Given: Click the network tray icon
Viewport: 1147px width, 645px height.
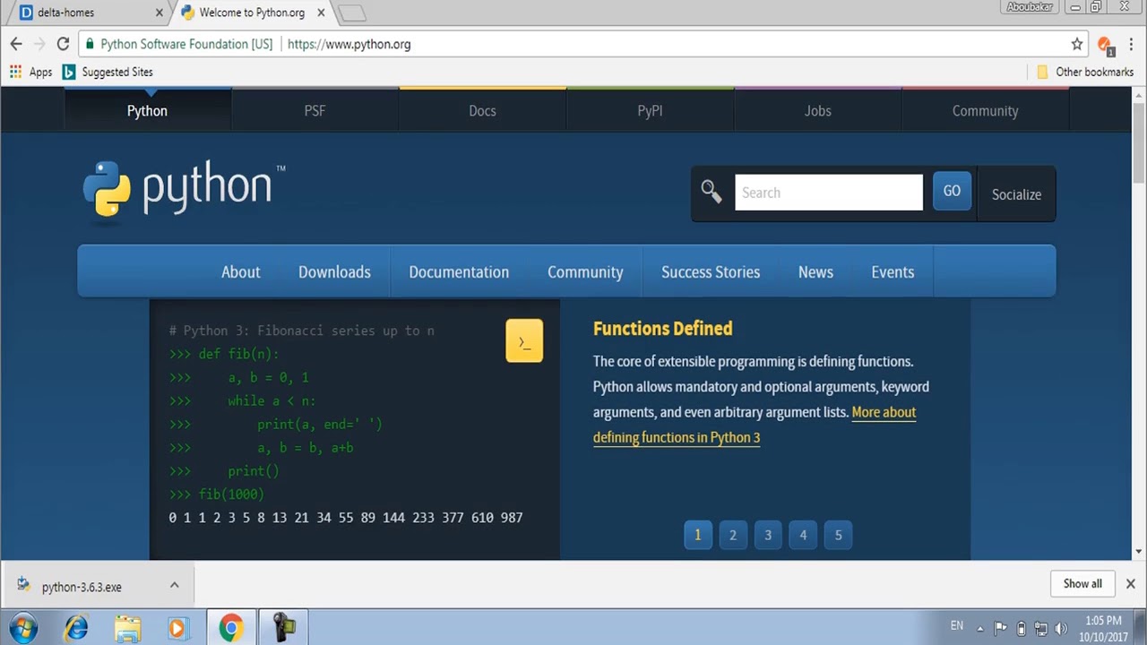Looking at the screenshot, I should point(1041,629).
